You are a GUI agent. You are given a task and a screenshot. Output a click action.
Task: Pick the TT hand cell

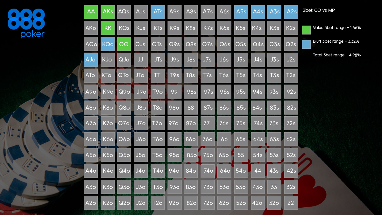pyautogui.click(x=158, y=75)
